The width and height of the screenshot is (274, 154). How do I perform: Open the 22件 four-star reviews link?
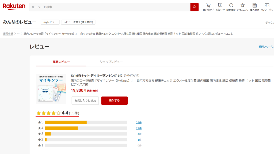coord(139,128)
